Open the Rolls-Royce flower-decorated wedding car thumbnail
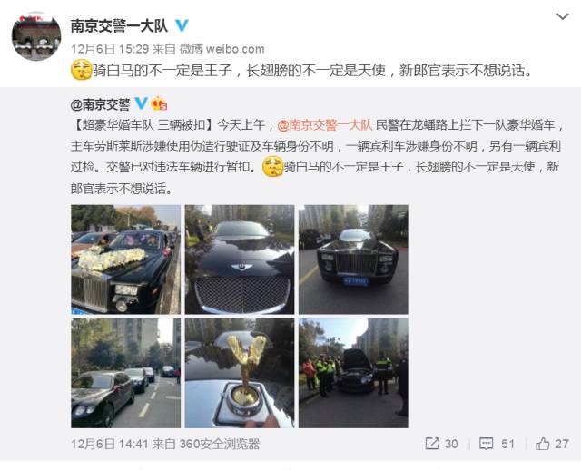This screenshot has height=470, width=581. point(126,259)
